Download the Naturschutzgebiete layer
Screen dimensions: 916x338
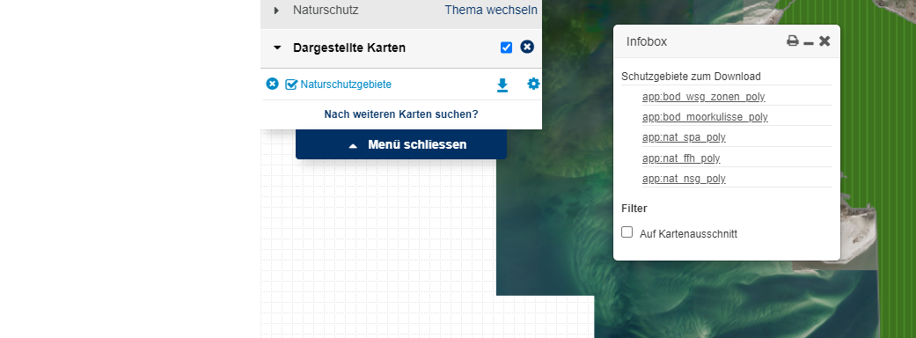(502, 85)
